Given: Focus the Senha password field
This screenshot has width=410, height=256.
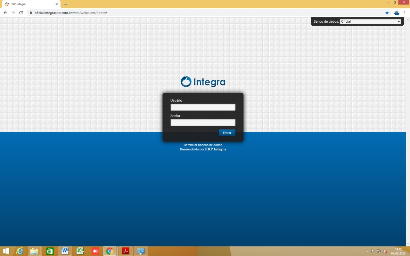Looking at the screenshot, I should [x=203, y=123].
